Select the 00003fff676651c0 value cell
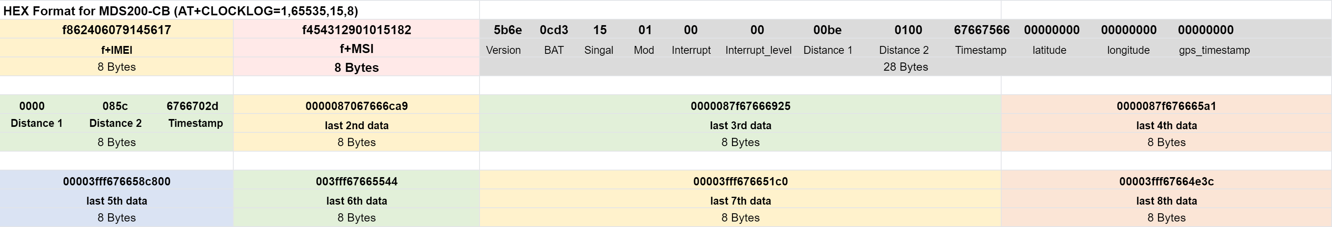Image resolution: width=1332 pixels, height=227 pixels. [x=740, y=181]
